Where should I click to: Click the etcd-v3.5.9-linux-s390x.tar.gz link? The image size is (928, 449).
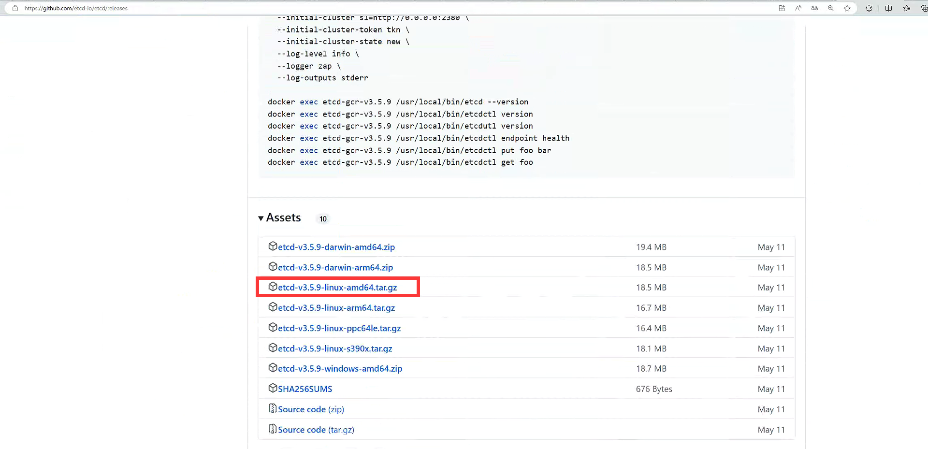[334, 348]
